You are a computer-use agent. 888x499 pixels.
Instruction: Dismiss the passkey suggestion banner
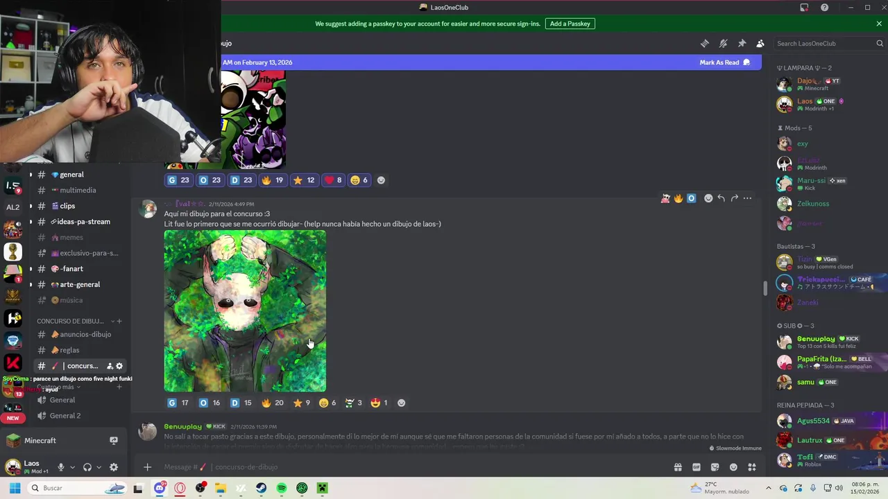point(879,24)
